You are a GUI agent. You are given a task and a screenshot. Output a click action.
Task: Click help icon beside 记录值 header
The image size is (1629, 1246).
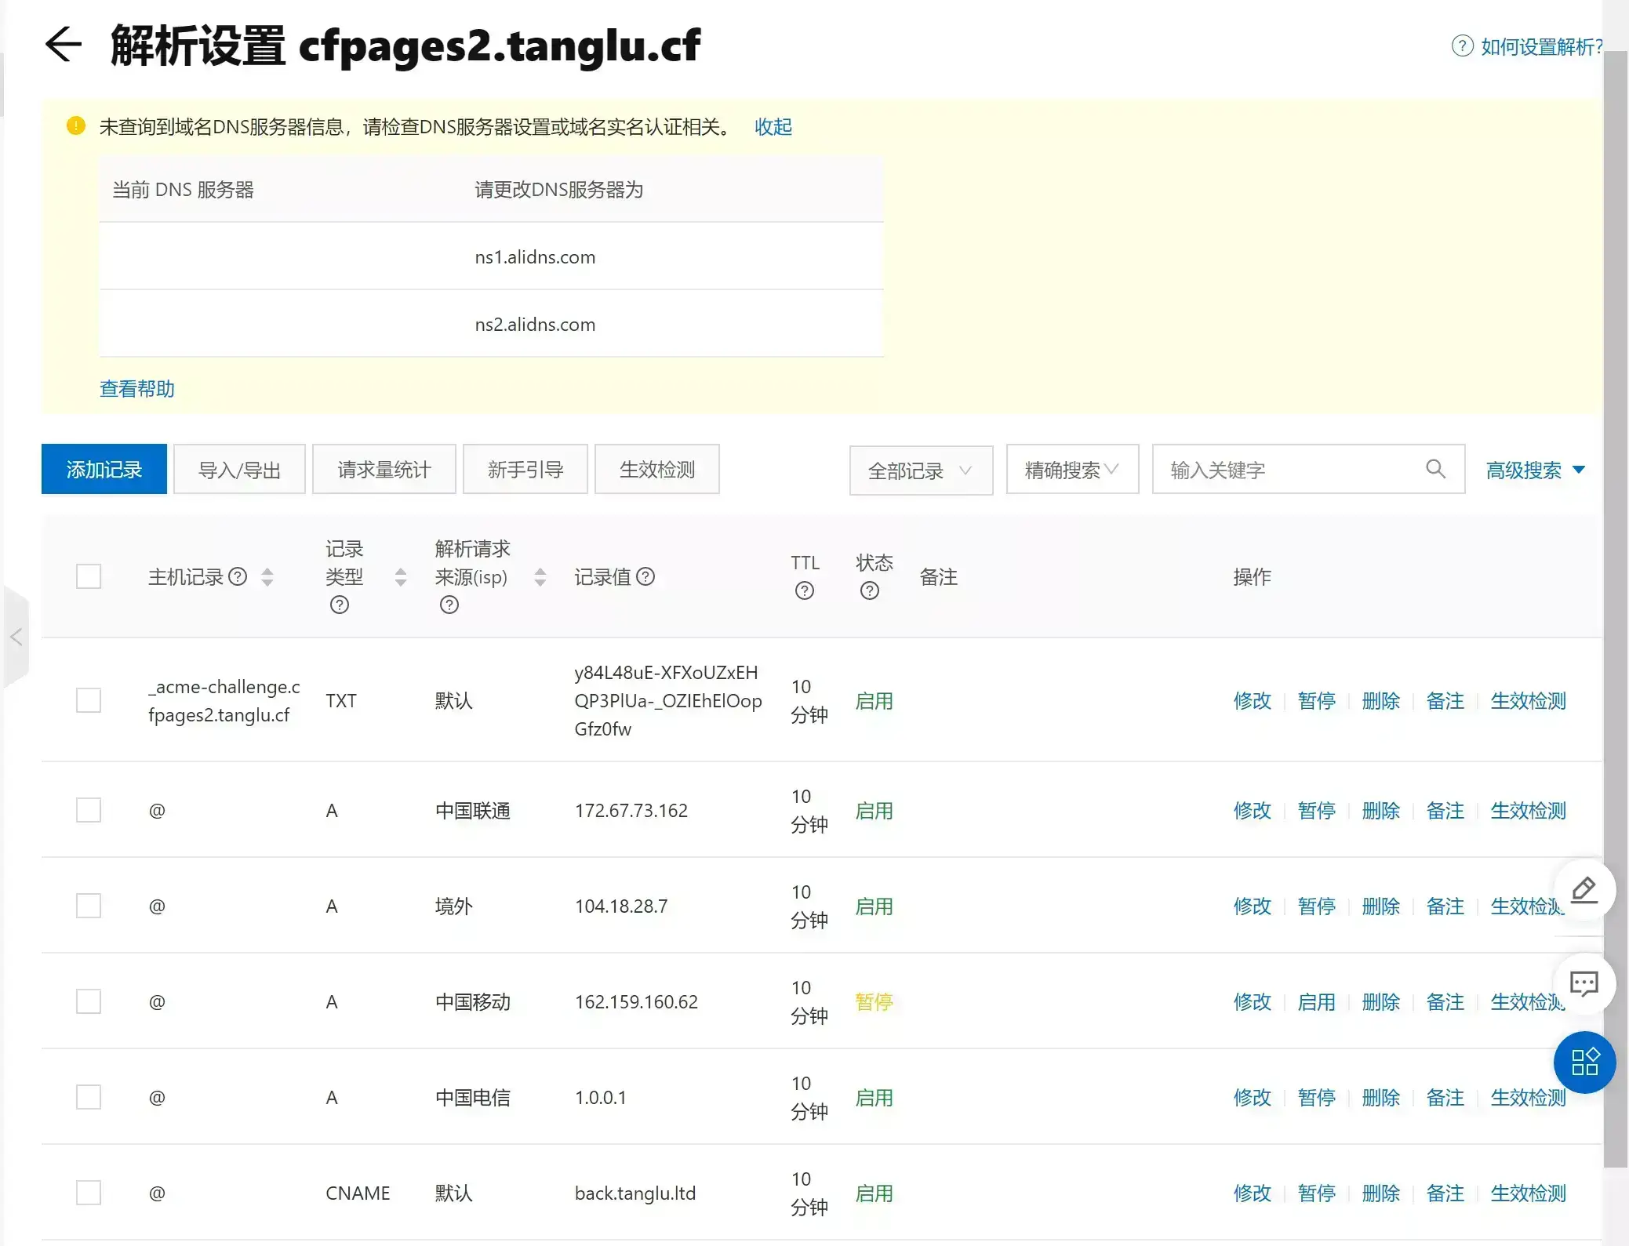tap(645, 576)
